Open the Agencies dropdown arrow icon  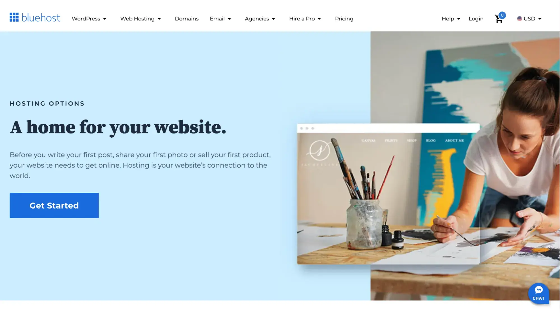click(x=273, y=19)
